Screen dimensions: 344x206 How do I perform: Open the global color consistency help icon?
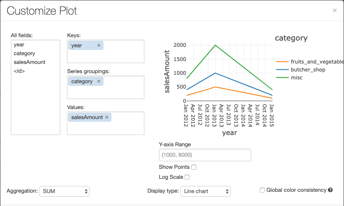tap(331, 190)
